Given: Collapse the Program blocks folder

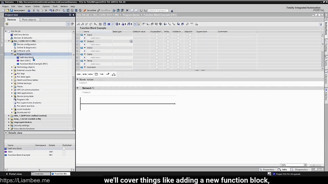Looking at the screenshot, I should click(x=12, y=54).
